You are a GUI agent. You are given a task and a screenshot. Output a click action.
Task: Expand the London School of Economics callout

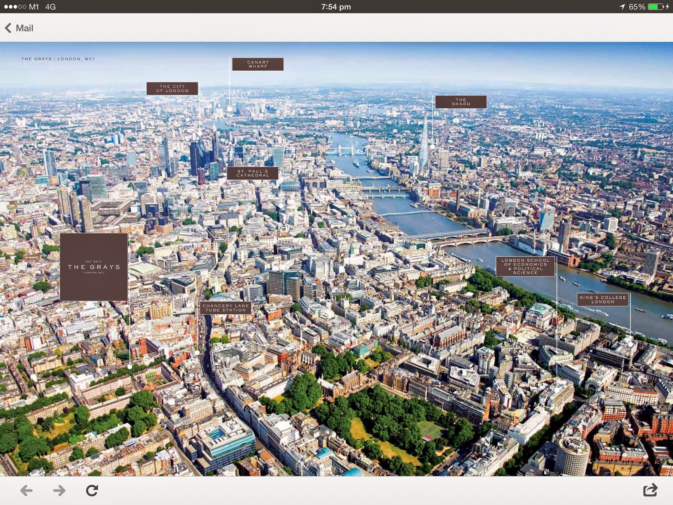(x=526, y=267)
